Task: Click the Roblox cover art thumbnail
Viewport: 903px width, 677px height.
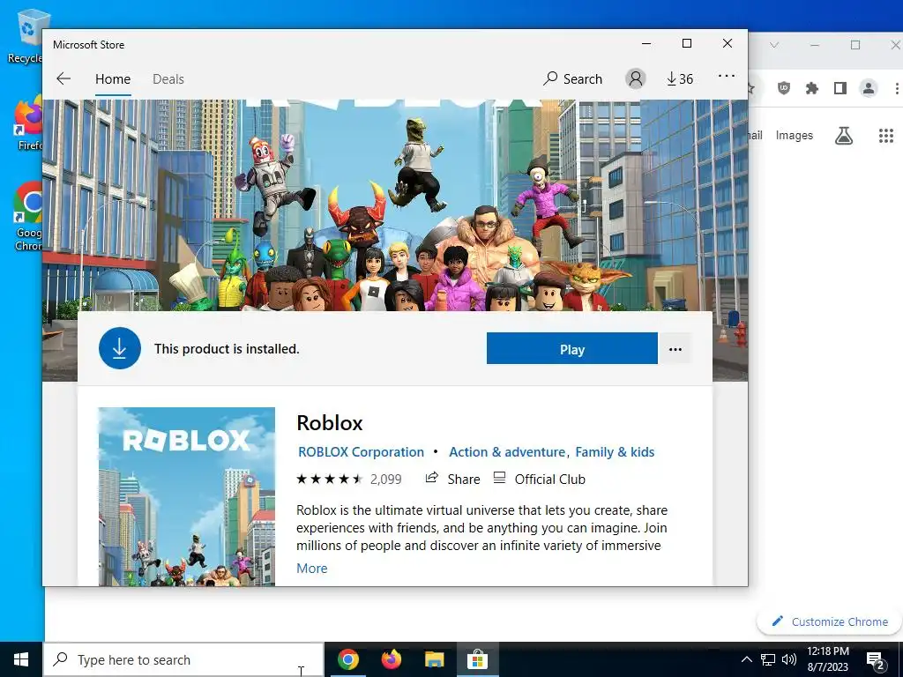Action: (x=187, y=496)
